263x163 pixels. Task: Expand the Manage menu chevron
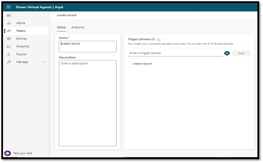45,62
